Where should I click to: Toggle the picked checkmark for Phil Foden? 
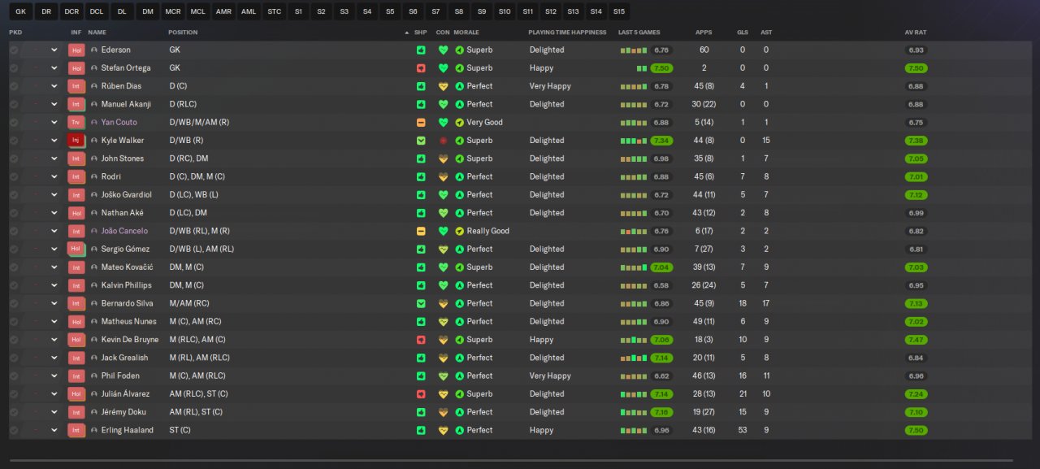[x=14, y=376]
